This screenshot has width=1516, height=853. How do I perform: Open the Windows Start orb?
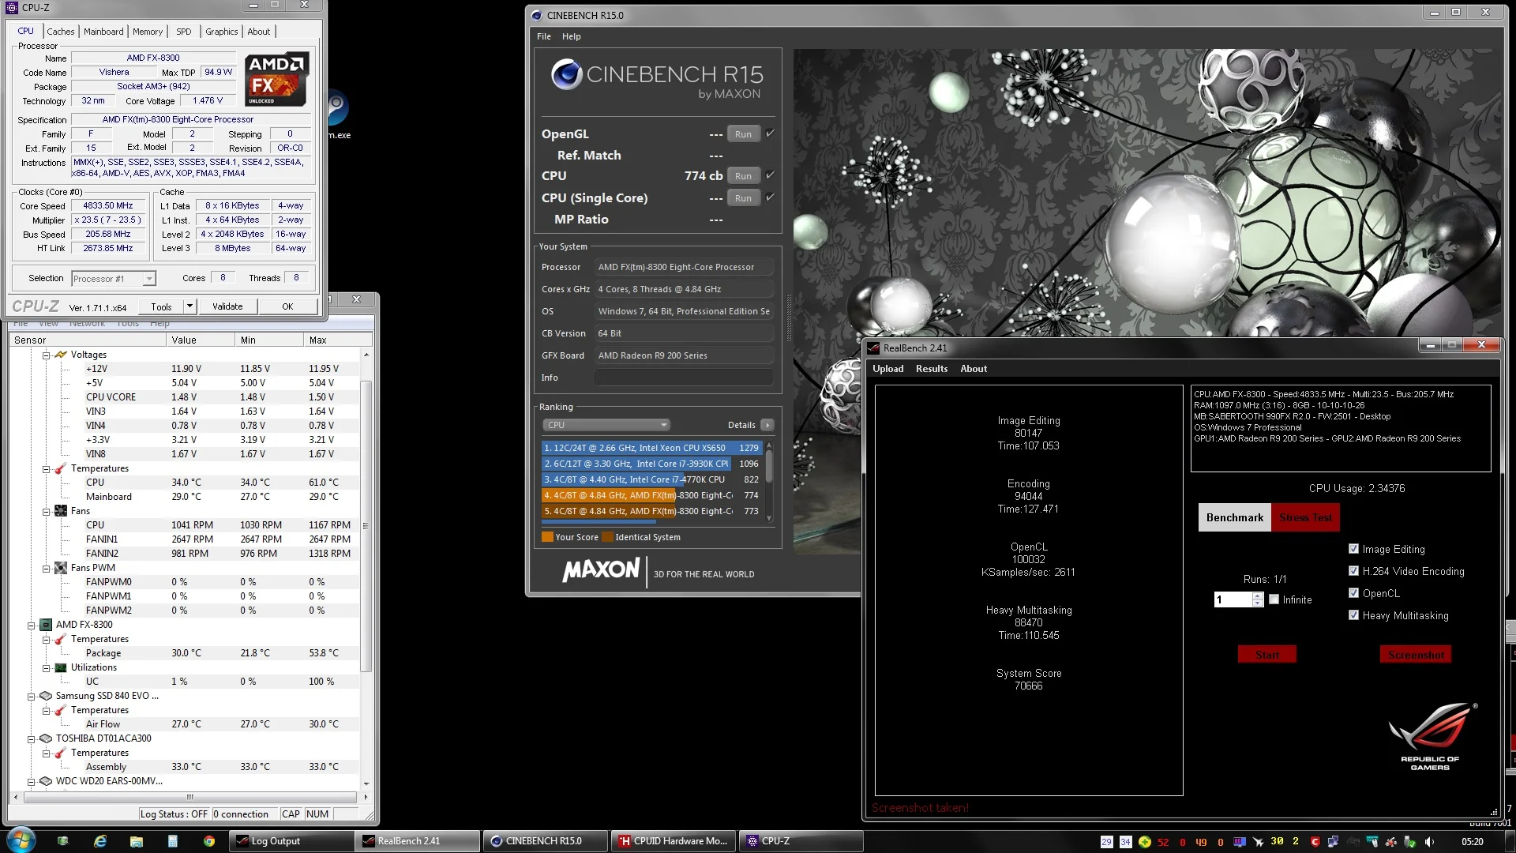point(21,840)
